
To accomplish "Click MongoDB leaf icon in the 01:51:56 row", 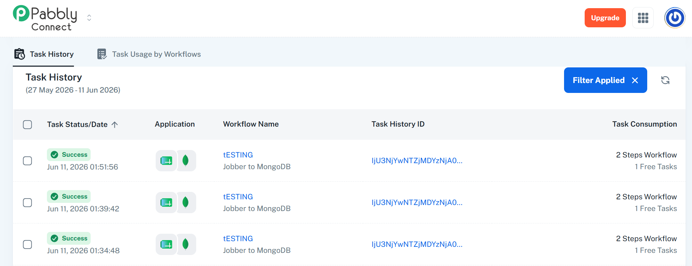I will 186,161.
